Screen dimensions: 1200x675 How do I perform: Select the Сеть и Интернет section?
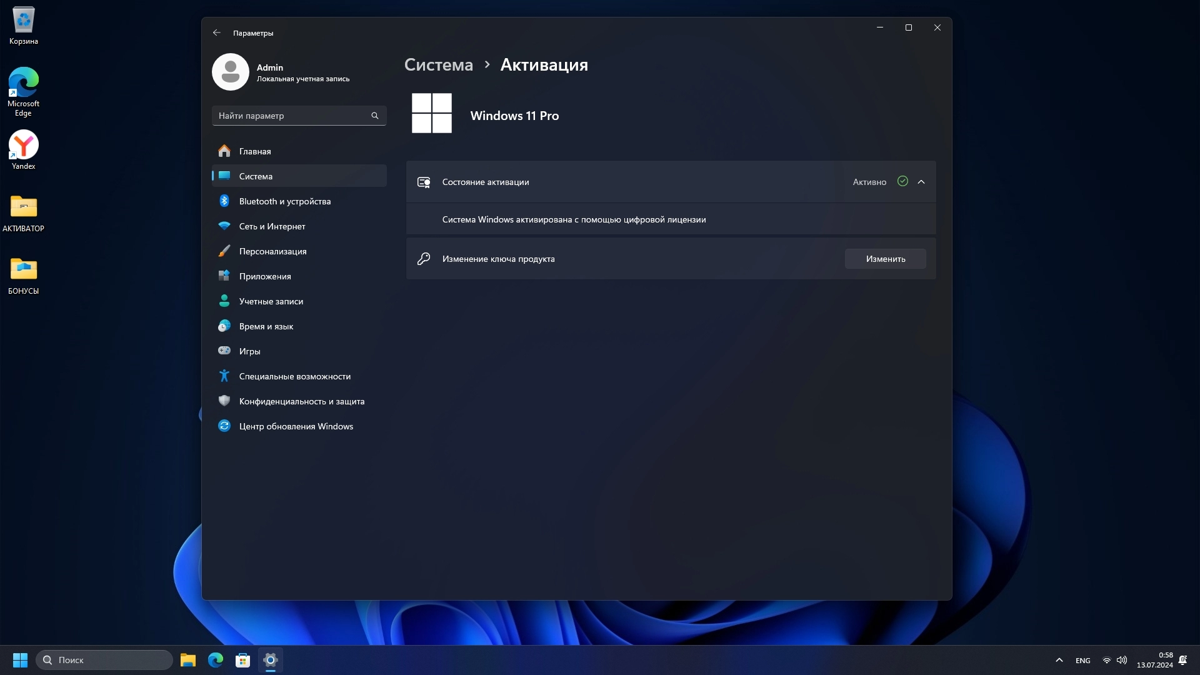click(272, 226)
